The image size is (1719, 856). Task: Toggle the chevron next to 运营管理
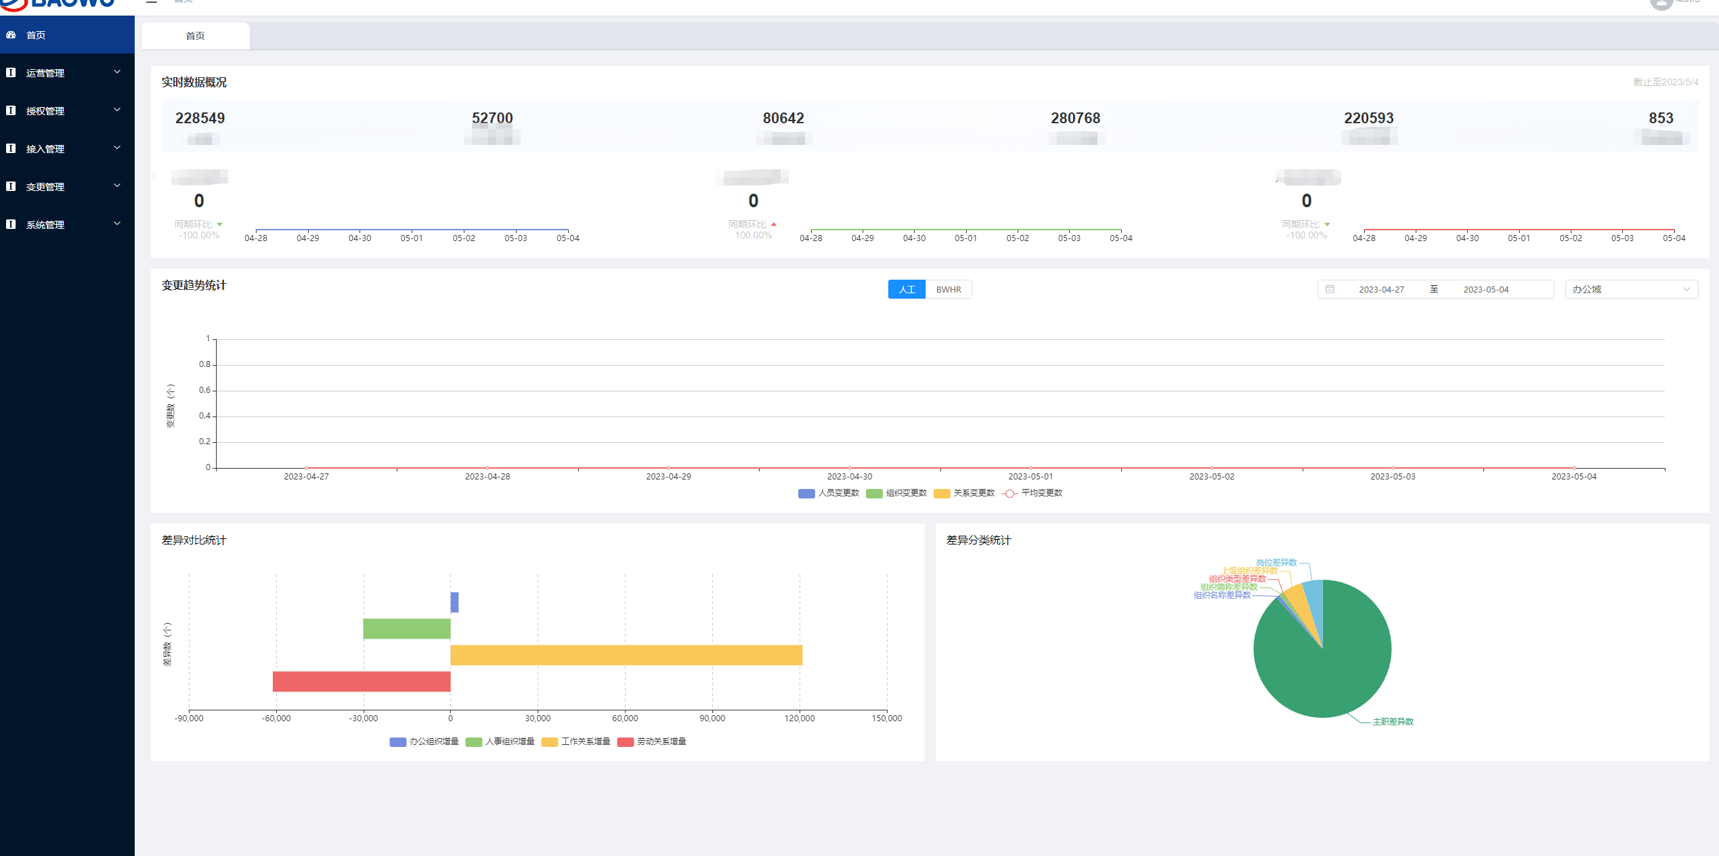[117, 72]
